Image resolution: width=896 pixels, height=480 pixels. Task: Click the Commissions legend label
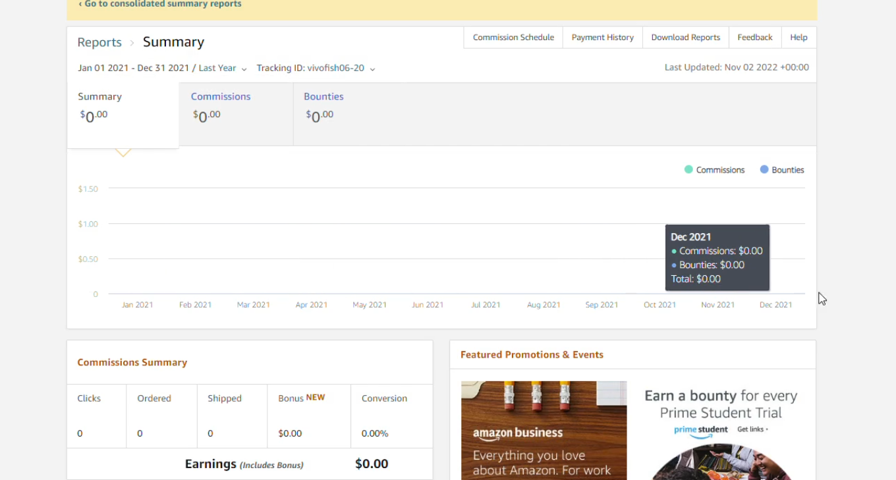(720, 170)
